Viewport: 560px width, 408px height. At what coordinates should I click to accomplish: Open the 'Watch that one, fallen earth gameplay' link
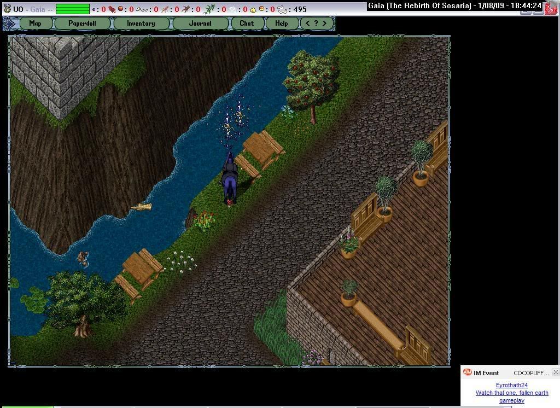coord(512,397)
